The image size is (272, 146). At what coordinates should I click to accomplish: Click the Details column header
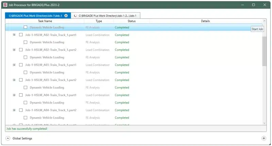pyautogui.click(x=205, y=21)
